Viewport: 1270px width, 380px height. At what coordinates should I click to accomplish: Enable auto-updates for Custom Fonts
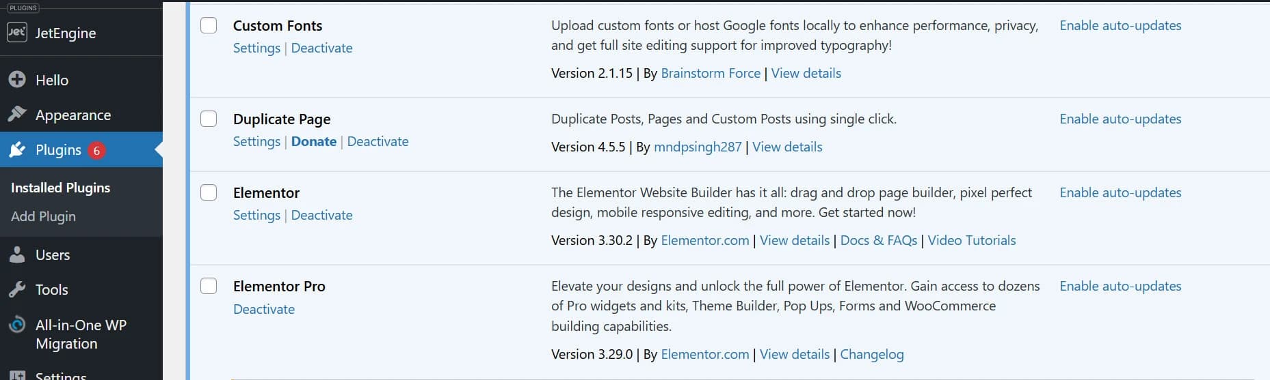point(1120,25)
